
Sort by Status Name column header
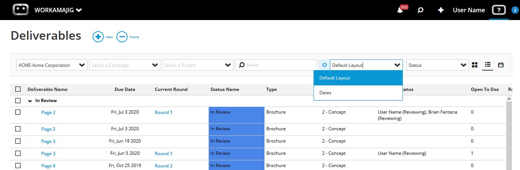click(x=225, y=89)
